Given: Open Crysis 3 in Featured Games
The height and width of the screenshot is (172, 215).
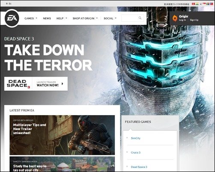Looking at the screenshot, I should [x=136, y=153].
